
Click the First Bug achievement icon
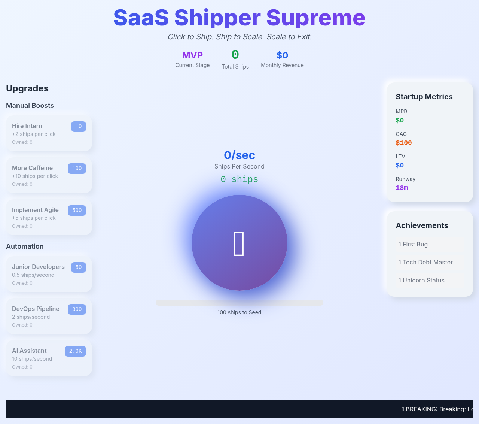(400, 244)
